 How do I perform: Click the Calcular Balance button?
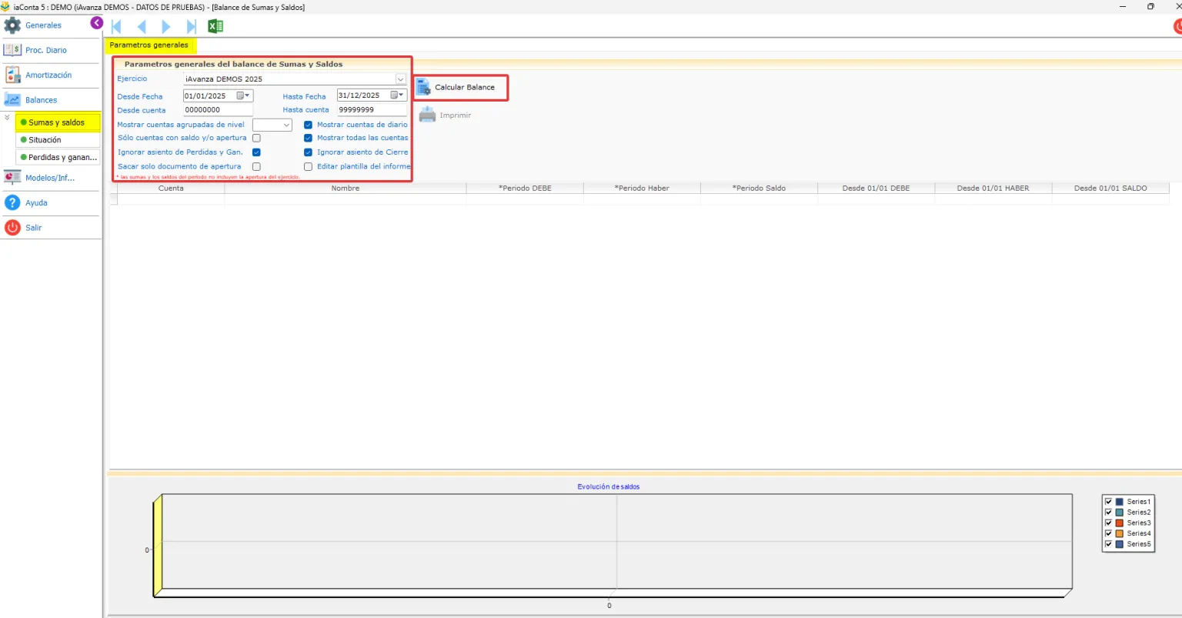pos(461,88)
